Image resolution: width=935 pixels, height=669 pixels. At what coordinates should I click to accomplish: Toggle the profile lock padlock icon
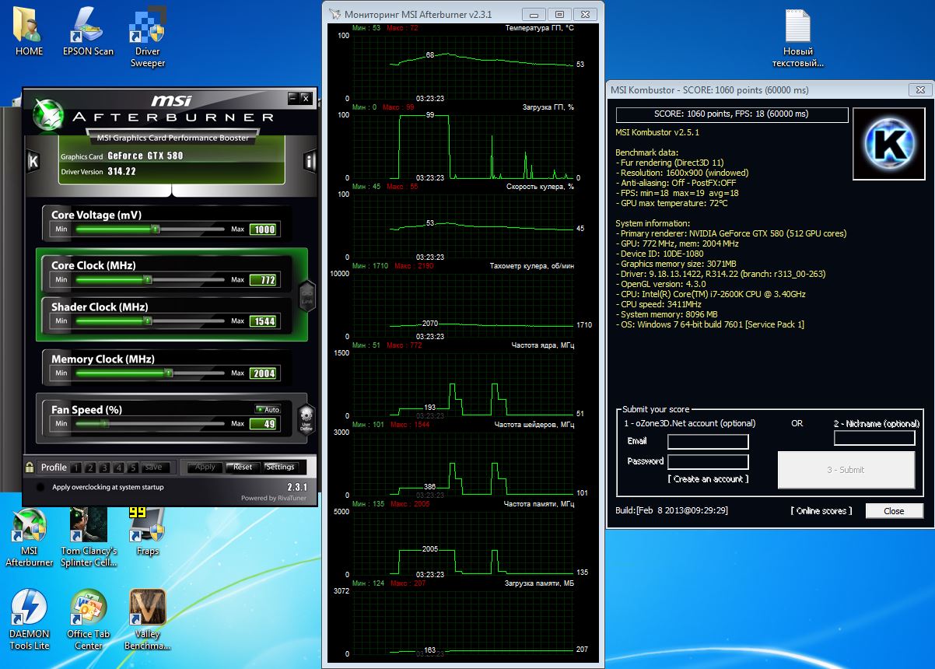[x=30, y=467]
